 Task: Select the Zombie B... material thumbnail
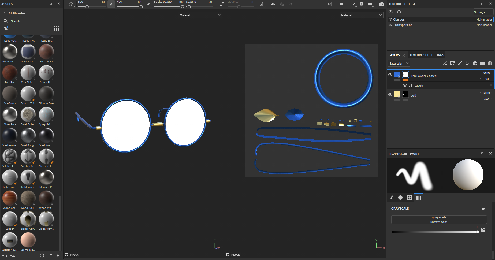(x=28, y=240)
